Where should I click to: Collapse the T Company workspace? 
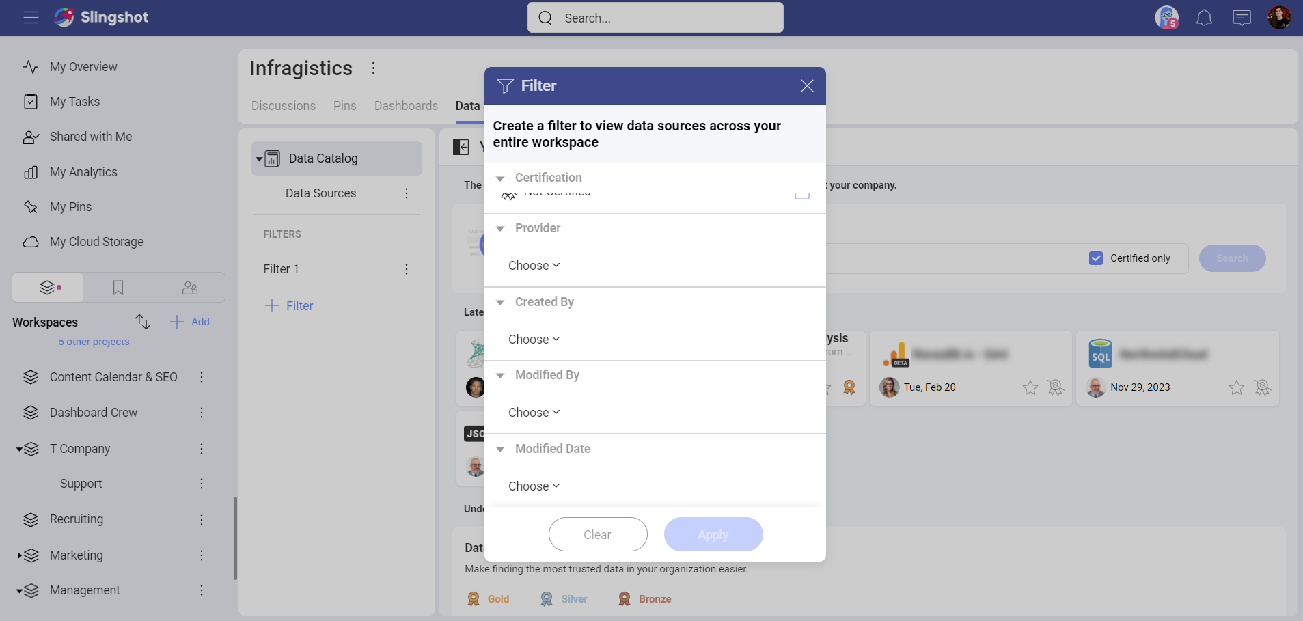click(19, 450)
